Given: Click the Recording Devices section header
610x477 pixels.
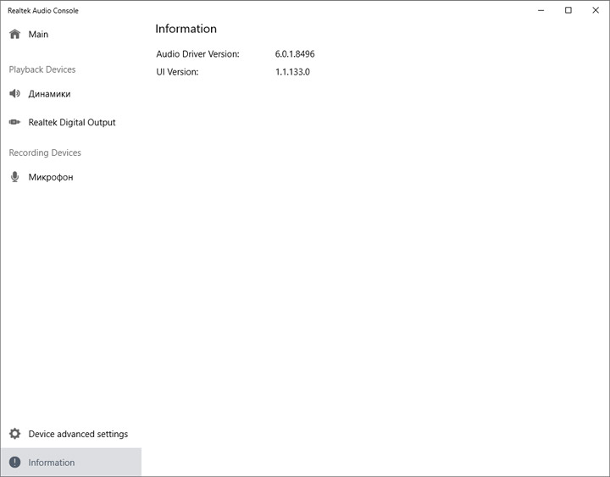Looking at the screenshot, I should (45, 153).
